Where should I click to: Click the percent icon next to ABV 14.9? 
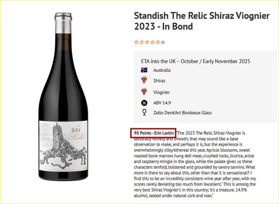click(x=144, y=102)
